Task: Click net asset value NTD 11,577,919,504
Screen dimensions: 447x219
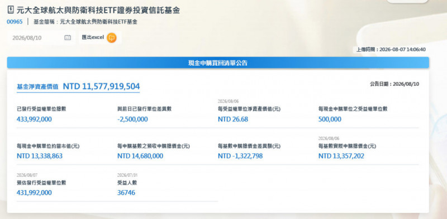Action: click(101, 86)
